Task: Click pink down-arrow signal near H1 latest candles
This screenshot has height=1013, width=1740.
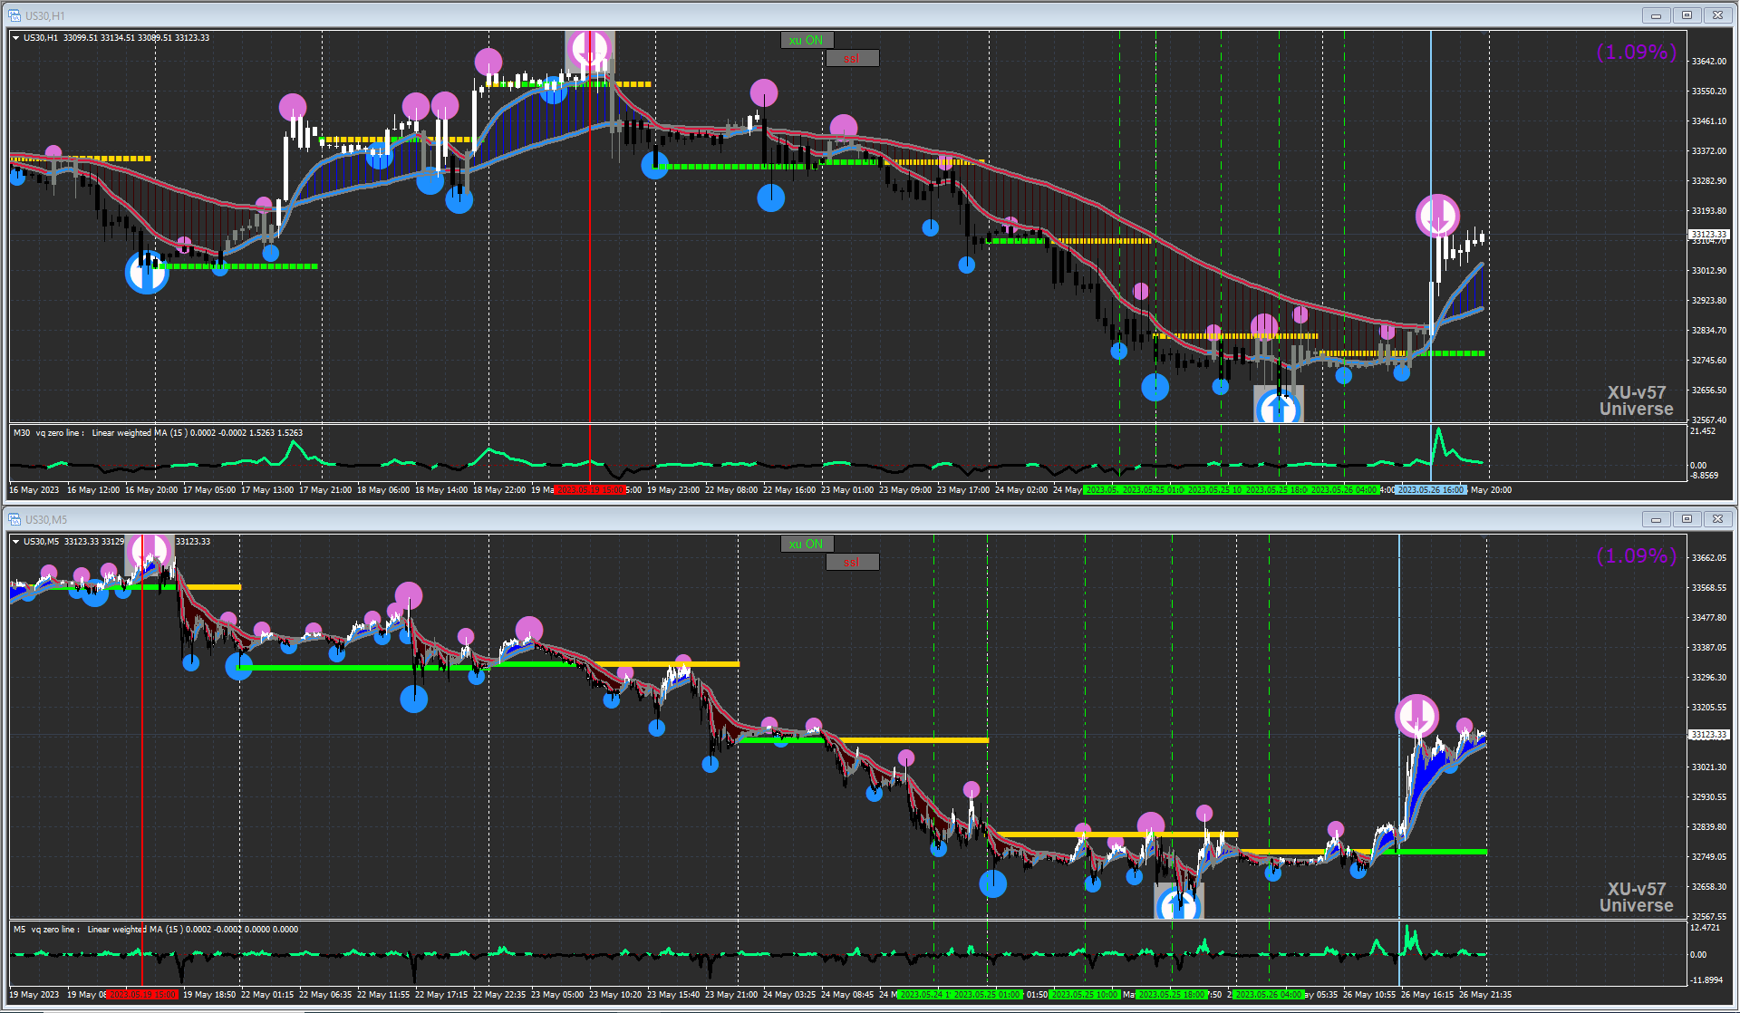Action: 1437,217
